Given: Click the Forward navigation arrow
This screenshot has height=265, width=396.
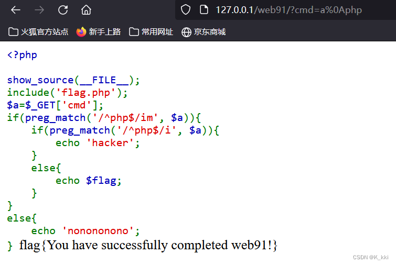Looking at the screenshot, I should (39, 10).
